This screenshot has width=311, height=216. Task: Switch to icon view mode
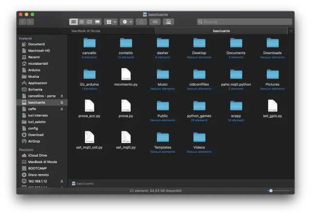point(73,22)
